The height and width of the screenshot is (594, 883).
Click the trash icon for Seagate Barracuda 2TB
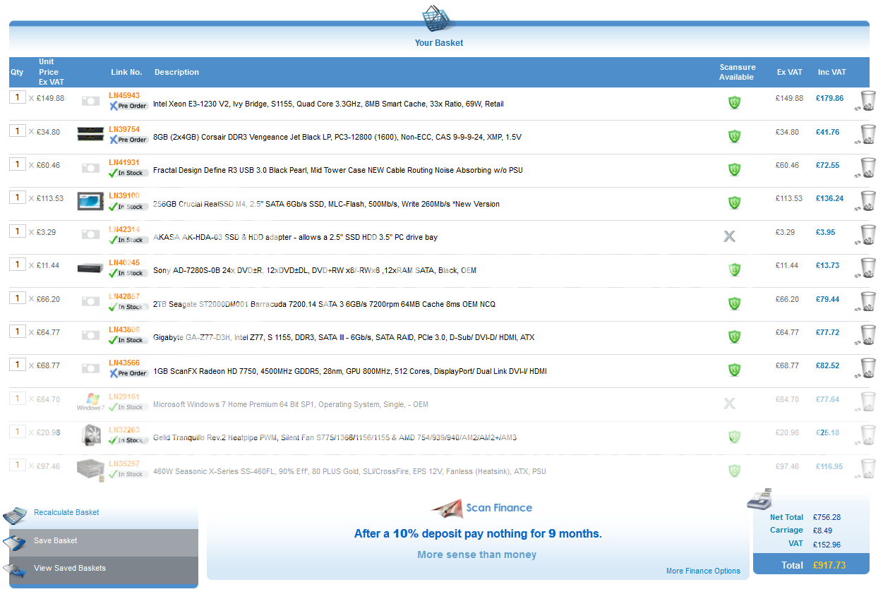[x=866, y=301]
